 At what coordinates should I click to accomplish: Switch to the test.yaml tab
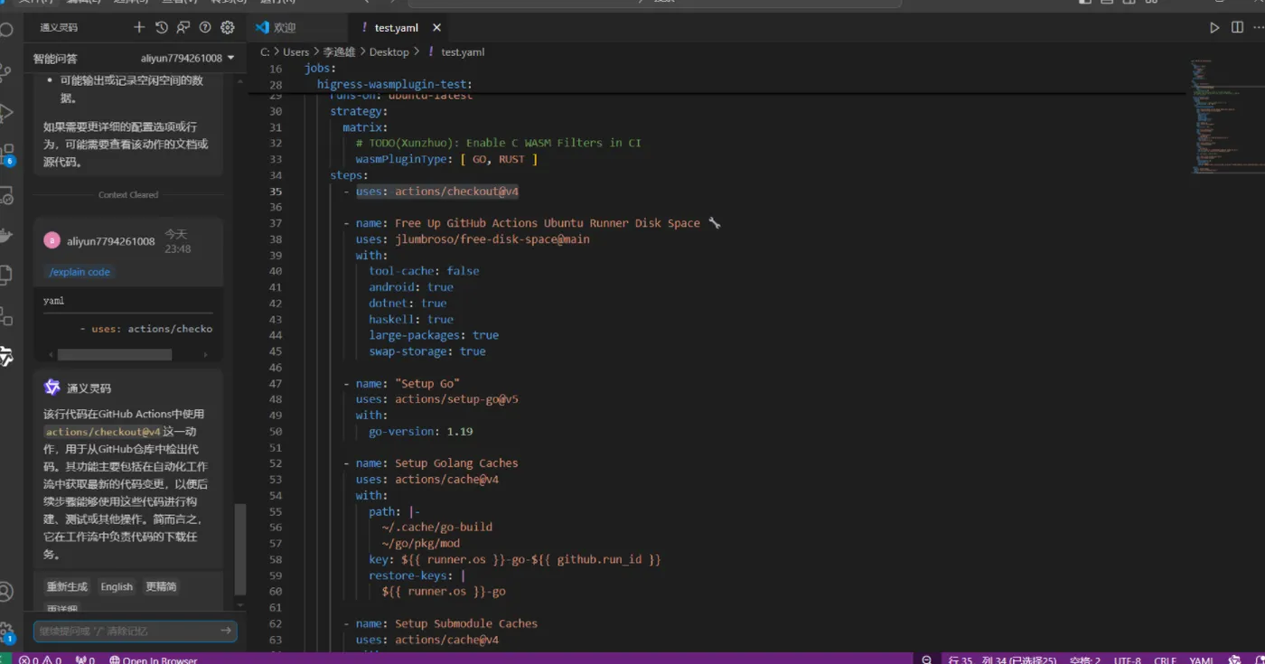pos(397,28)
